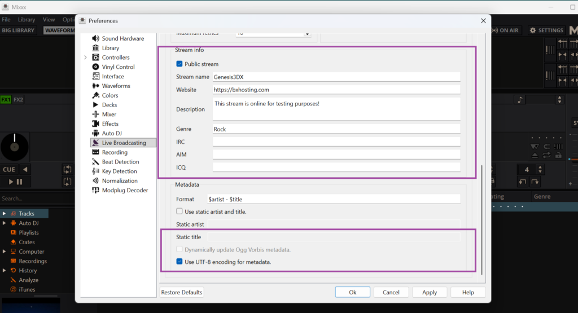
Task: Expand Auto DJ in library sidebar
Action: pos(5,223)
